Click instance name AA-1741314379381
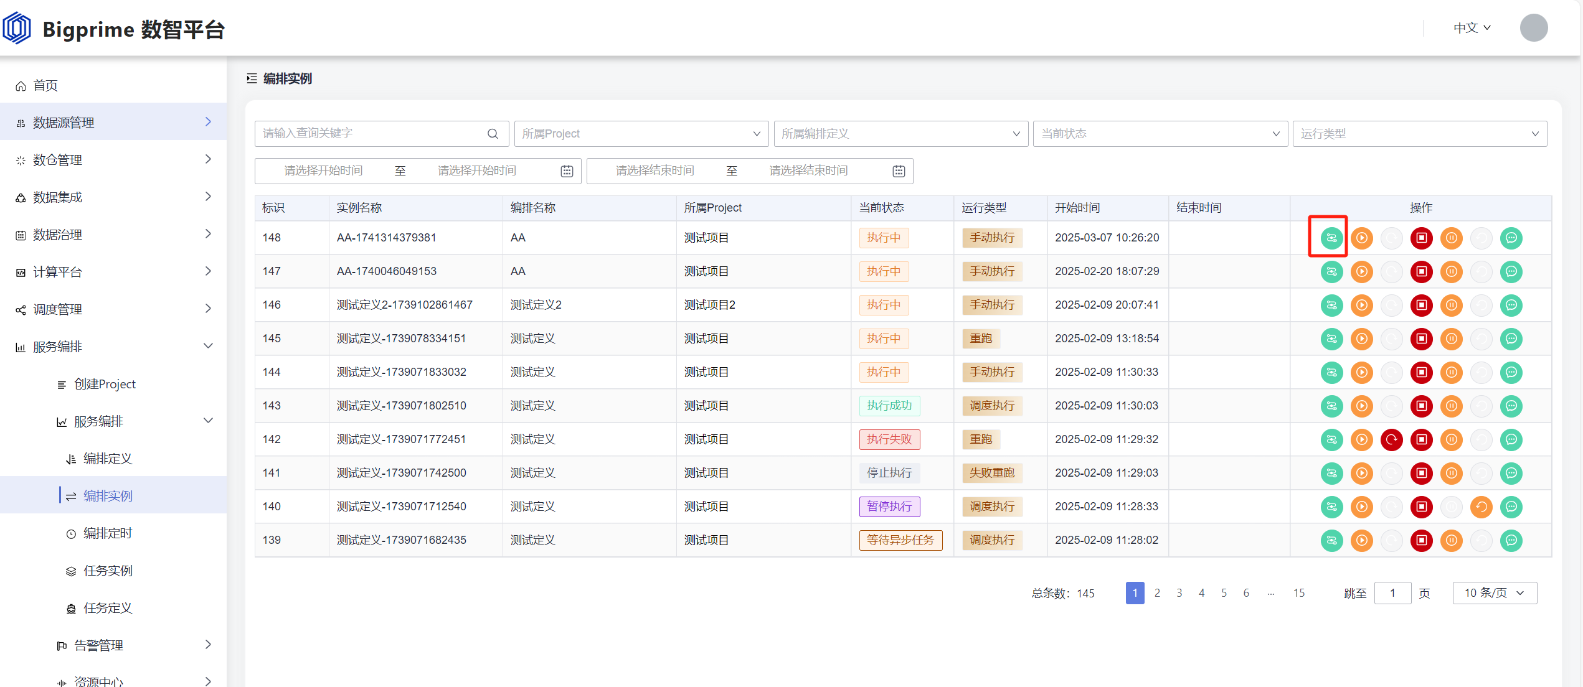Screen dimensions: 1583x687 (386, 238)
